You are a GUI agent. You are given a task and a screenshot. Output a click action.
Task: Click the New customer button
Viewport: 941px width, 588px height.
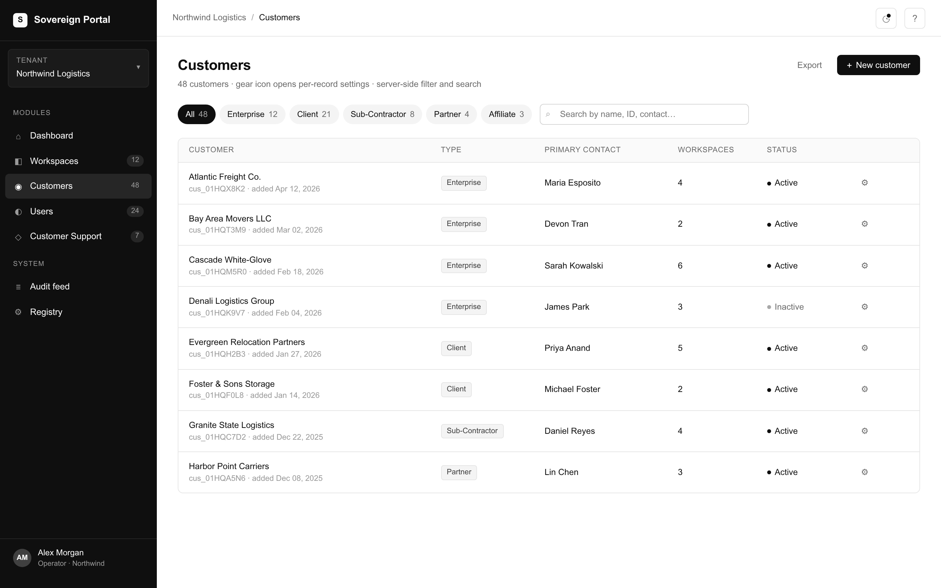[x=878, y=65]
